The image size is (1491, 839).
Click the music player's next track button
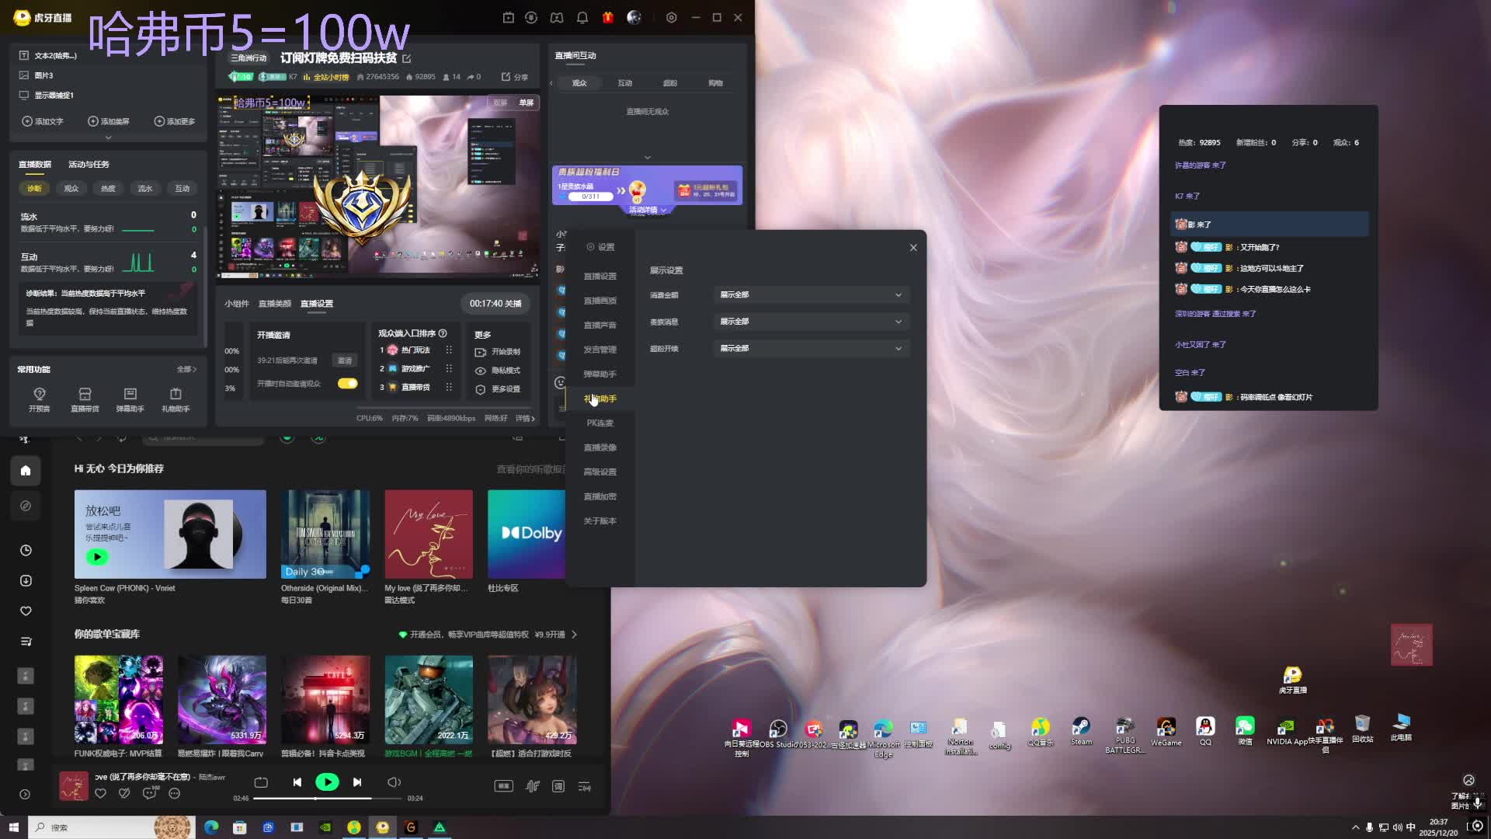pos(357,782)
